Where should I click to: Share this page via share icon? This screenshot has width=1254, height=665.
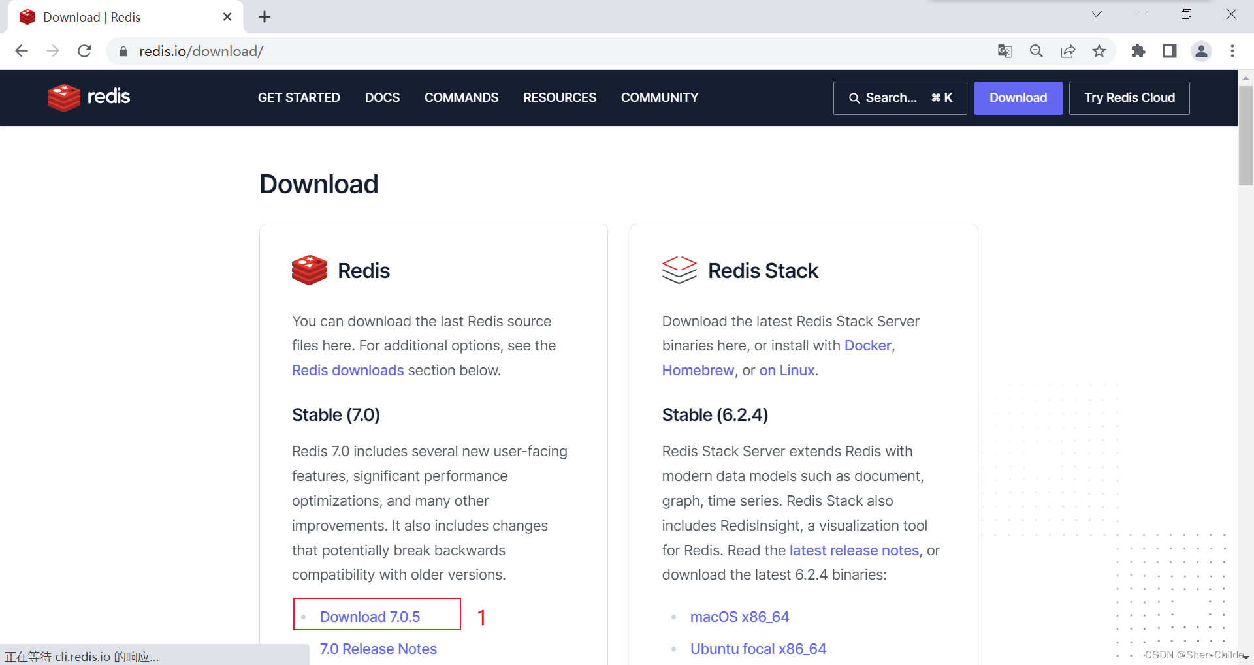[1068, 51]
